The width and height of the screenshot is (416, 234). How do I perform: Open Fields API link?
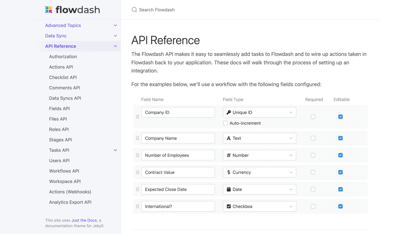(x=59, y=109)
